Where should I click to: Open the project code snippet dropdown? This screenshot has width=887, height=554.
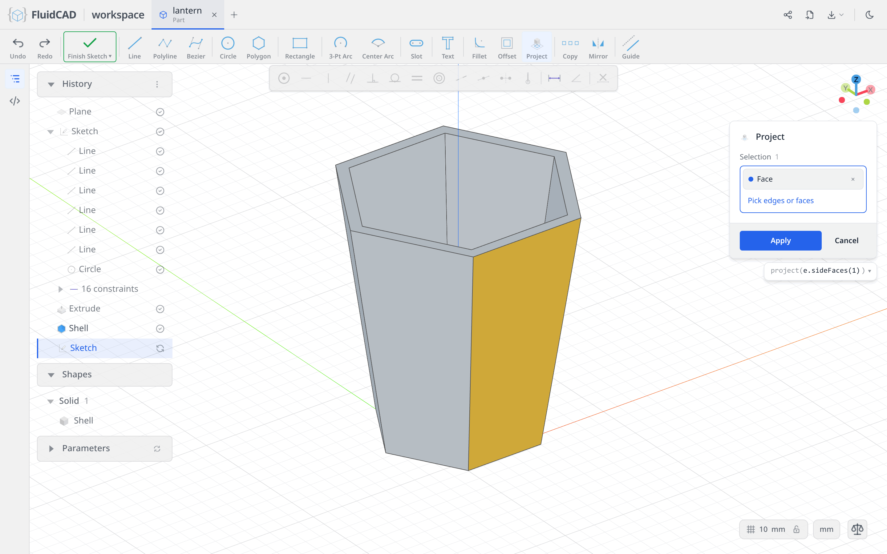pos(869,271)
